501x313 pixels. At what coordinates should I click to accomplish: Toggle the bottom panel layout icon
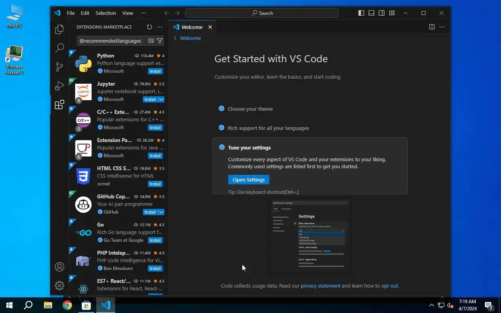pos(371,13)
